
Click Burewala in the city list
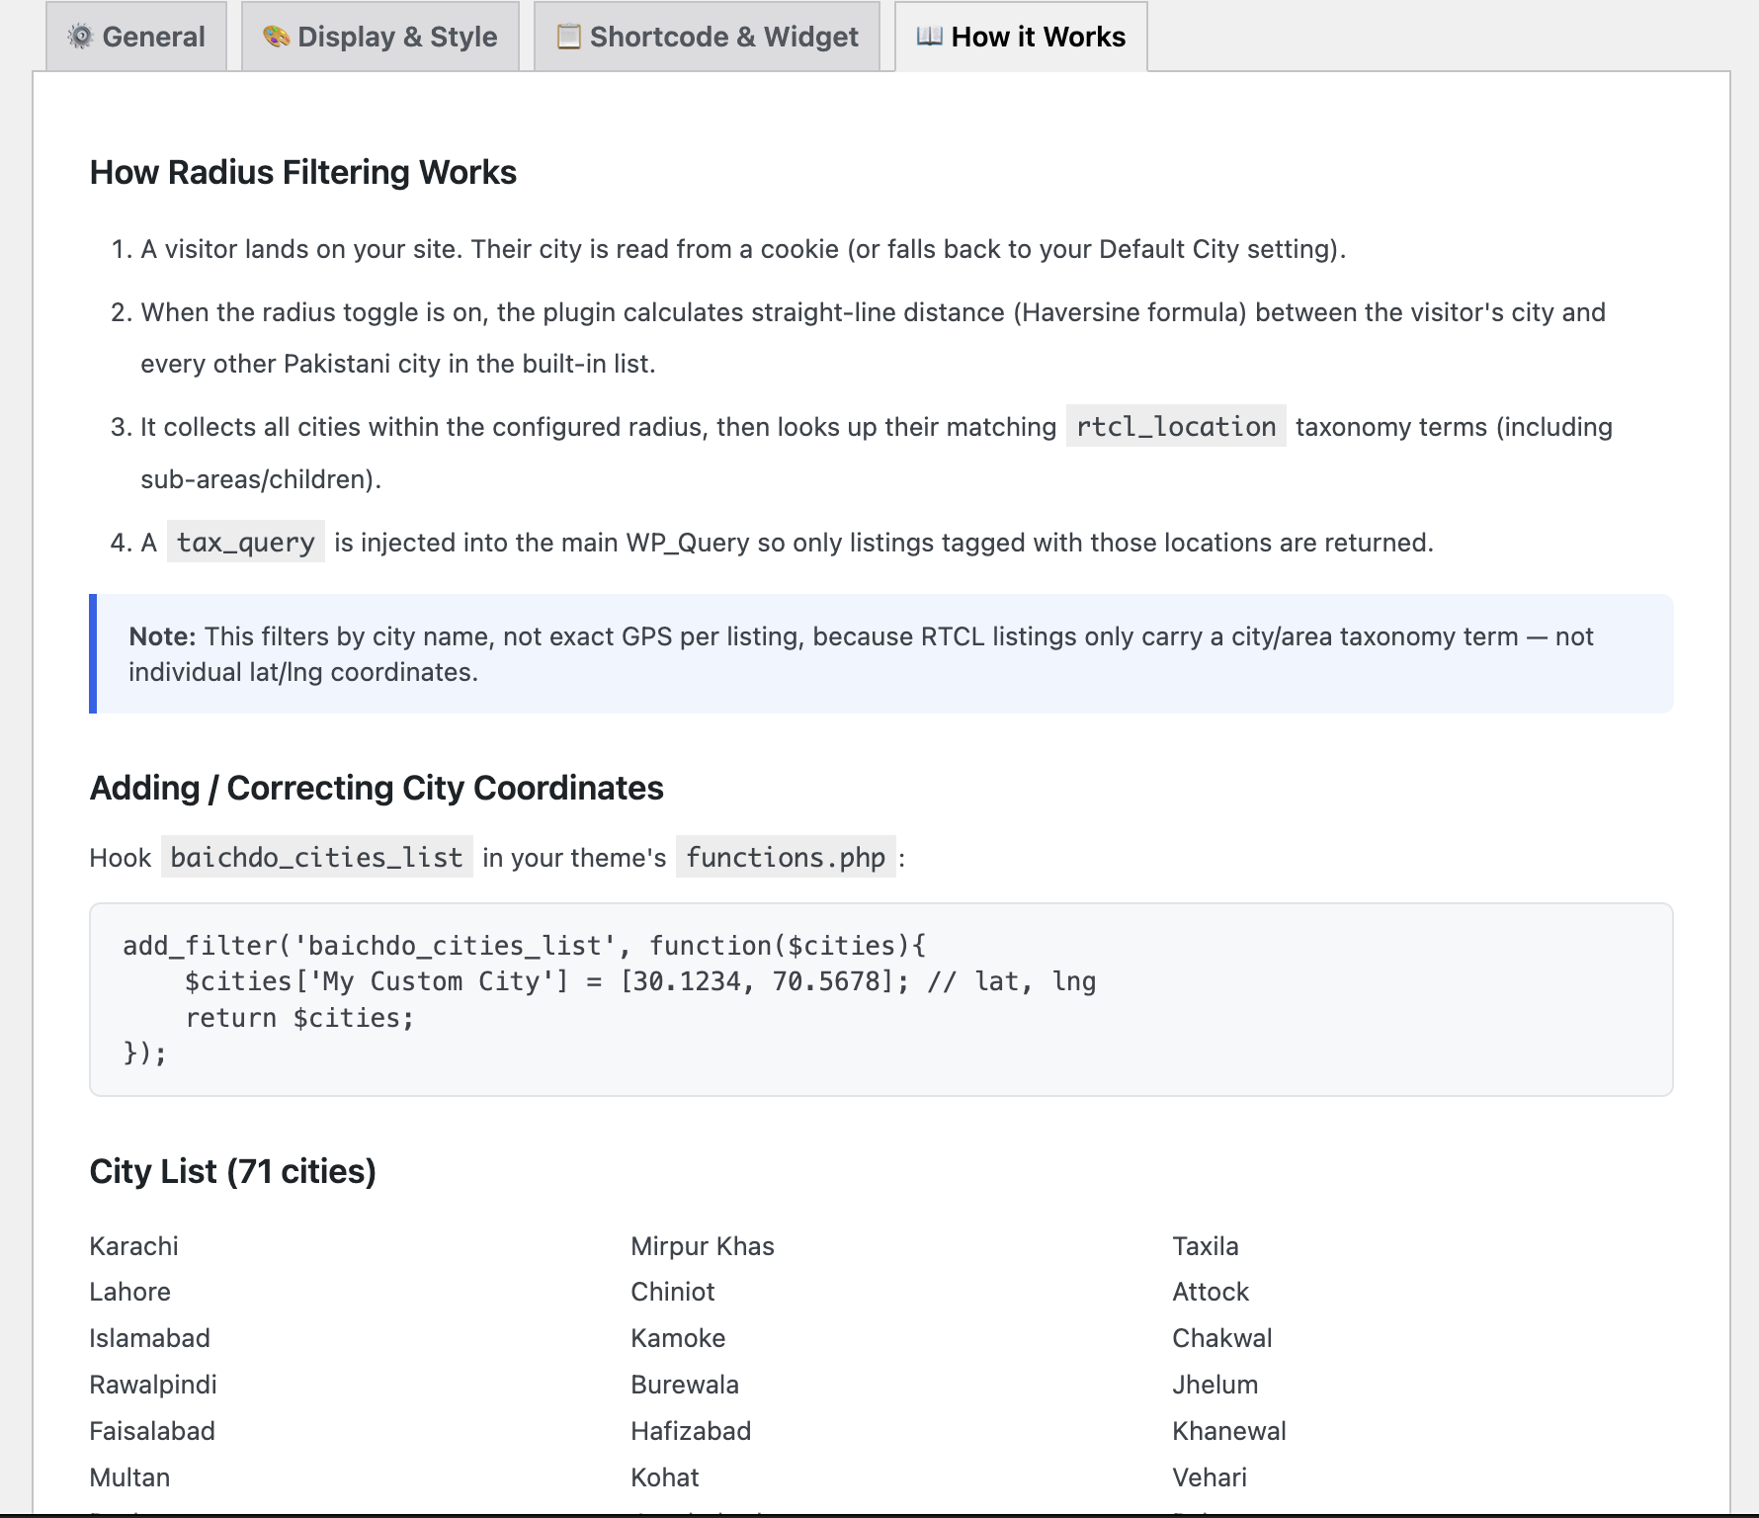point(685,1385)
